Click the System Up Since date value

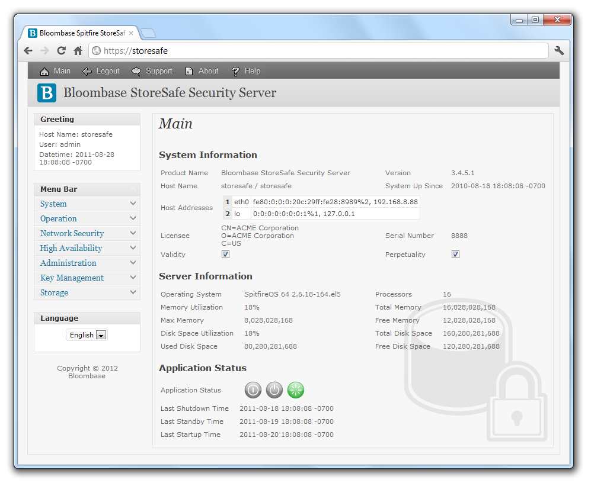click(x=498, y=186)
